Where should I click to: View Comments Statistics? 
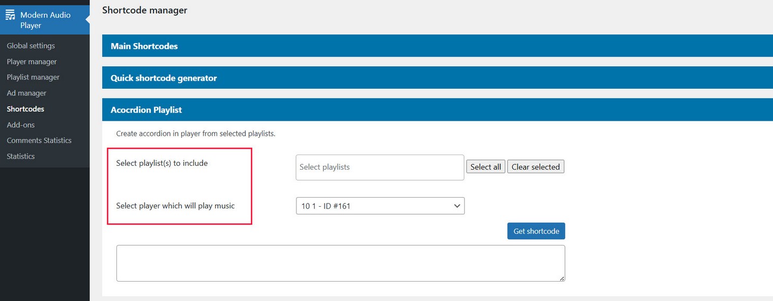39,141
